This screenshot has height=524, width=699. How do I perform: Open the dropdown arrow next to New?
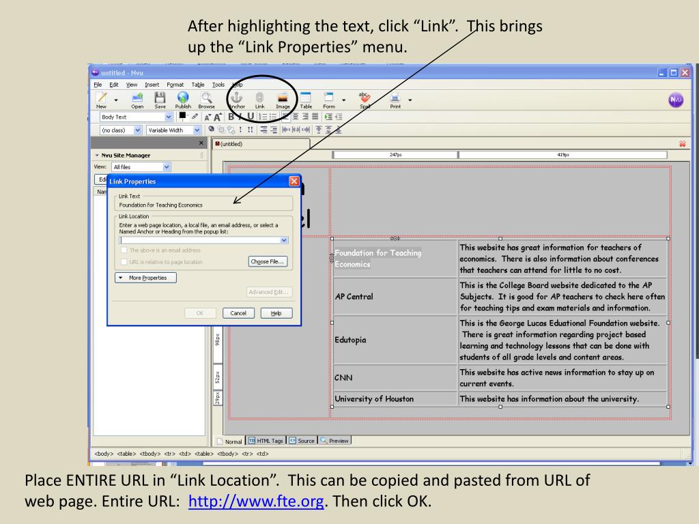coord(116,100)
